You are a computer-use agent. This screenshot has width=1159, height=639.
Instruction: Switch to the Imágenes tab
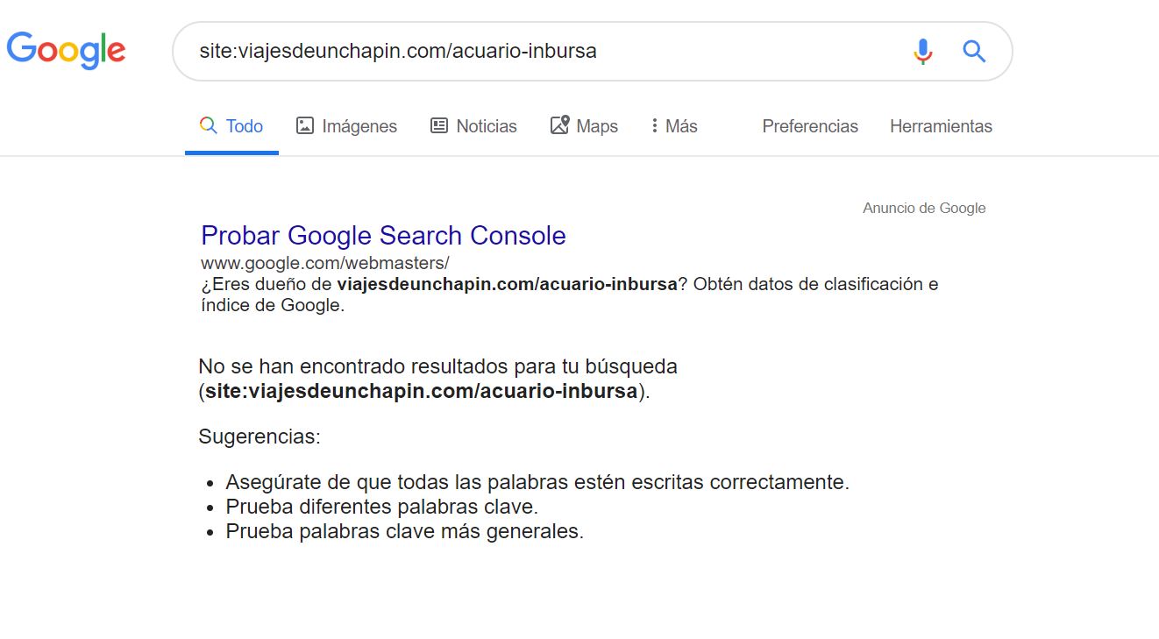[x=346, y=126]
